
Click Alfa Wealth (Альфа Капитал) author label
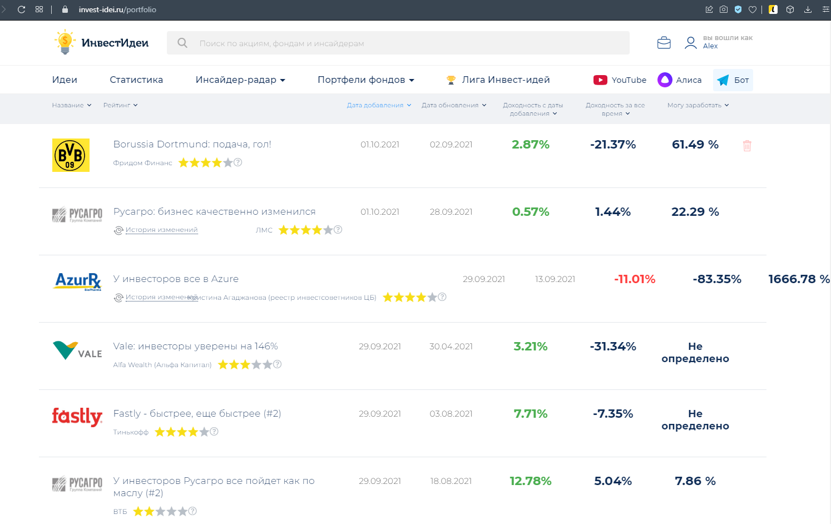pos(162,365)
